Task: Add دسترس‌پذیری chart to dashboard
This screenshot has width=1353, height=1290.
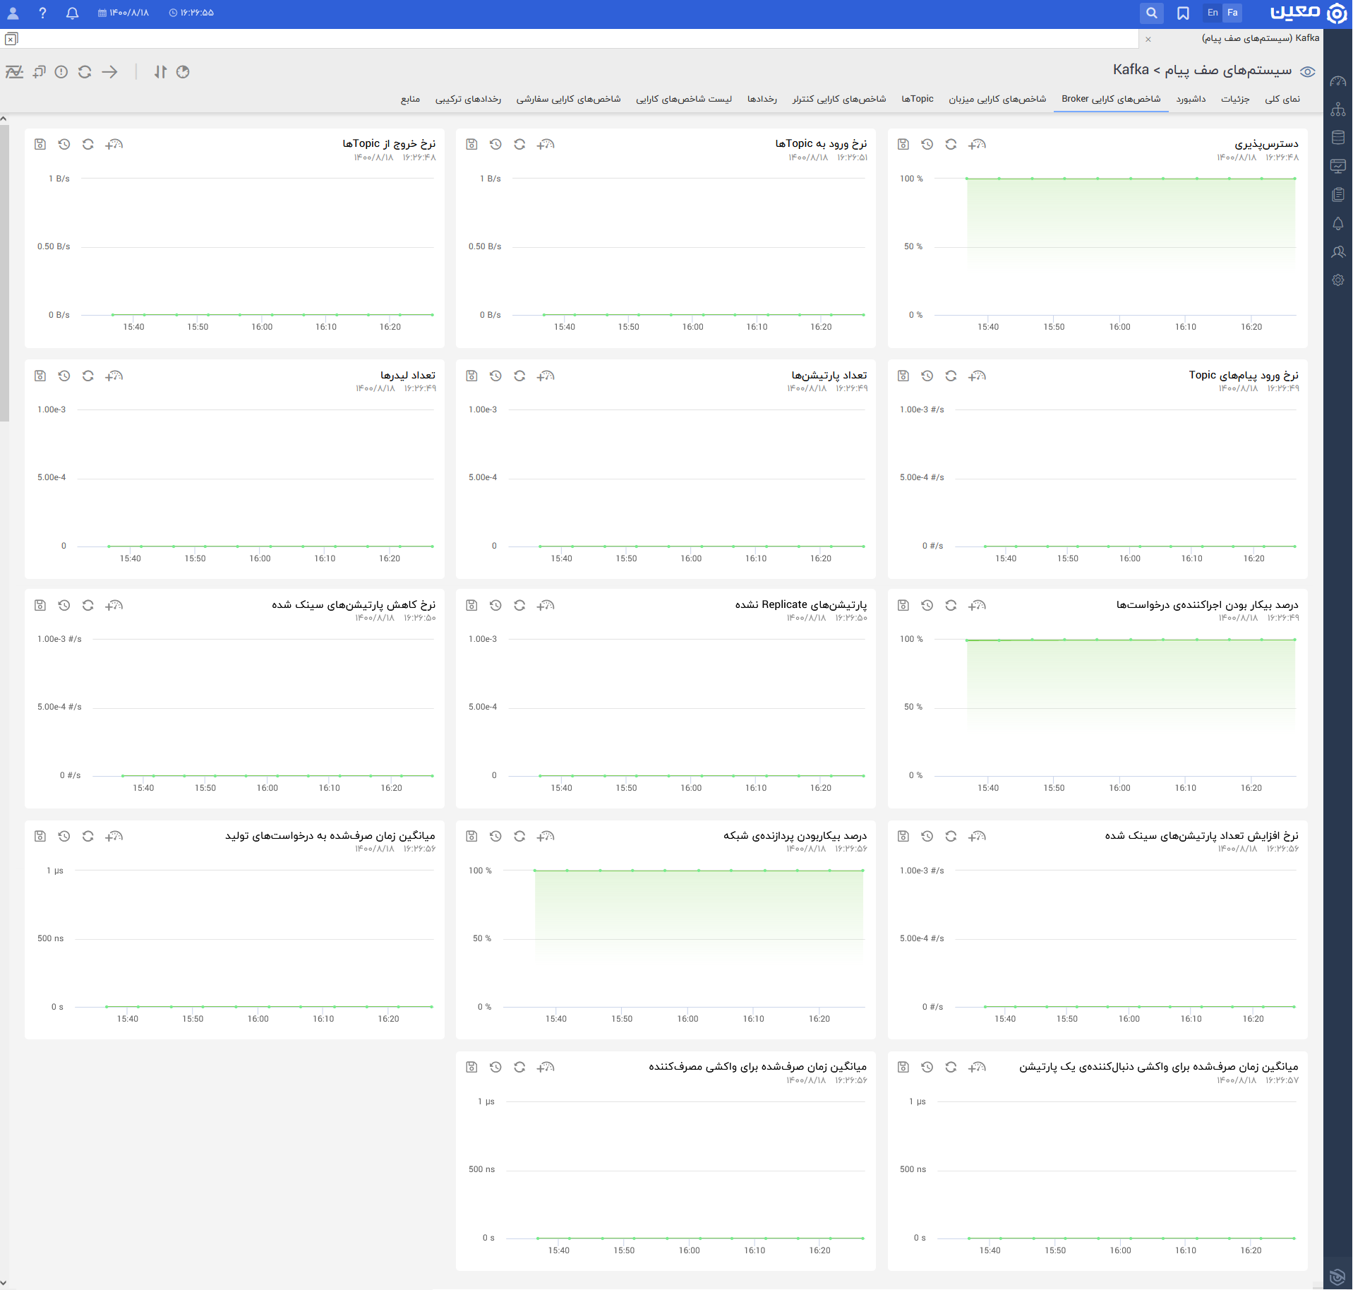Action: click(x=977, y=144)
